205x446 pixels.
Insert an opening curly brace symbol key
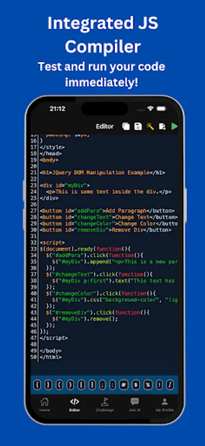pos(37,385)
